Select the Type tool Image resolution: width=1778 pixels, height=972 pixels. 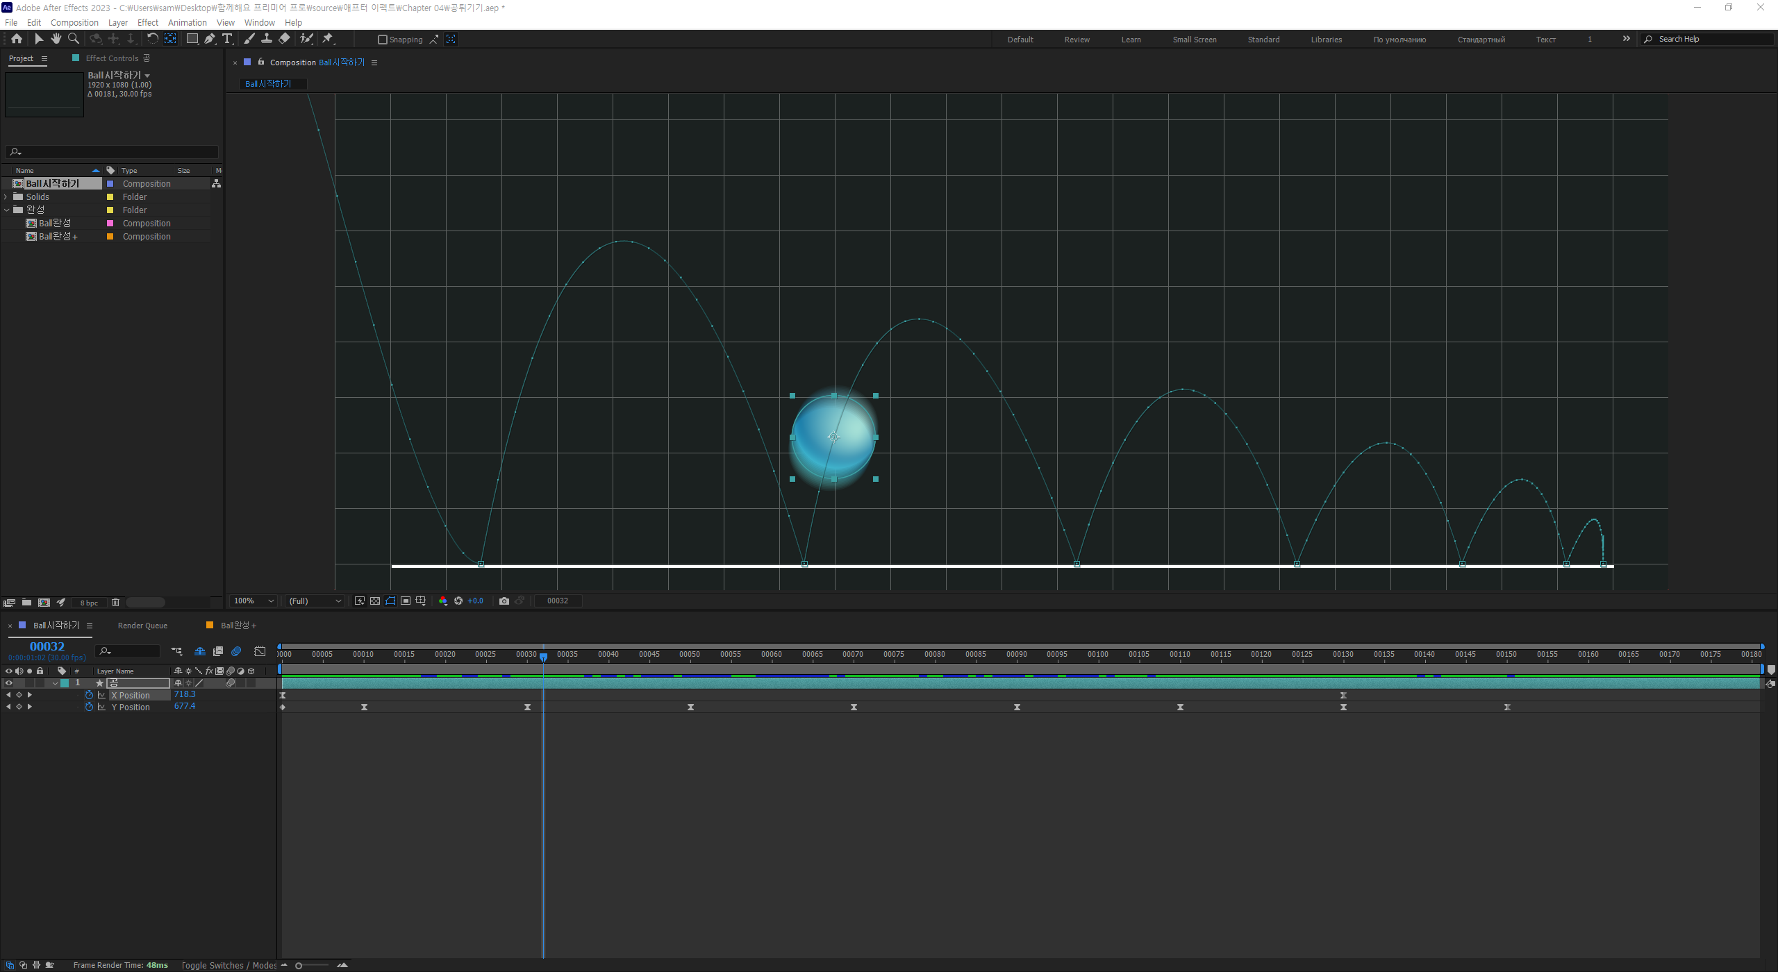point(227,39)
